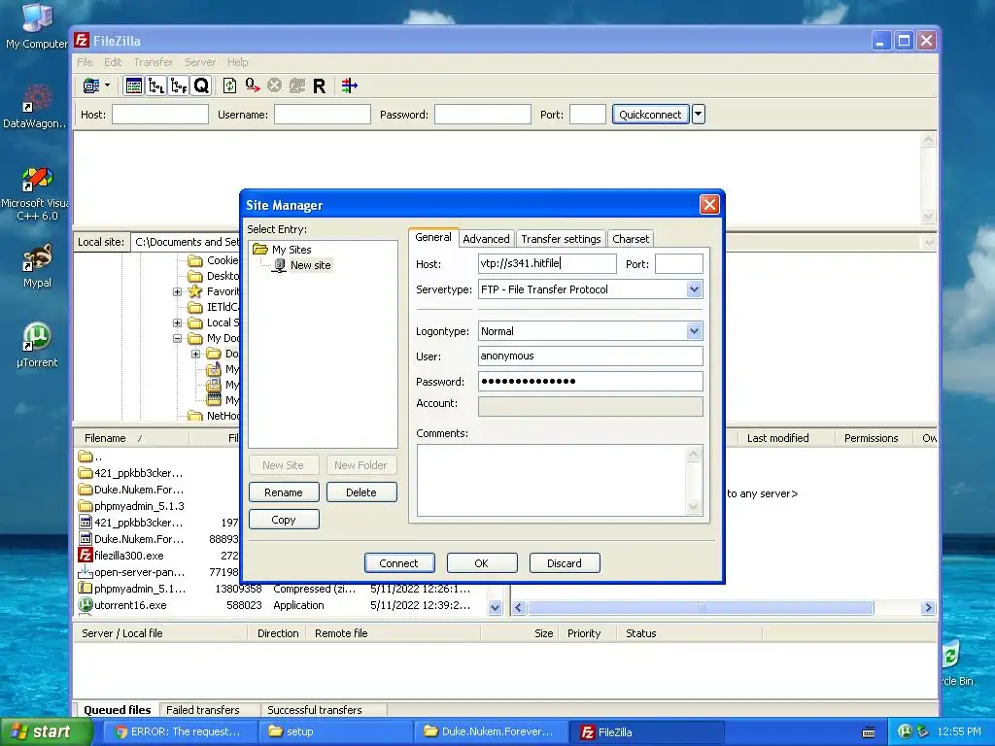Viewport: 995px width, 746px height.
Task: Open the Mypal desktop shortcut
Action: click(37, 266)
